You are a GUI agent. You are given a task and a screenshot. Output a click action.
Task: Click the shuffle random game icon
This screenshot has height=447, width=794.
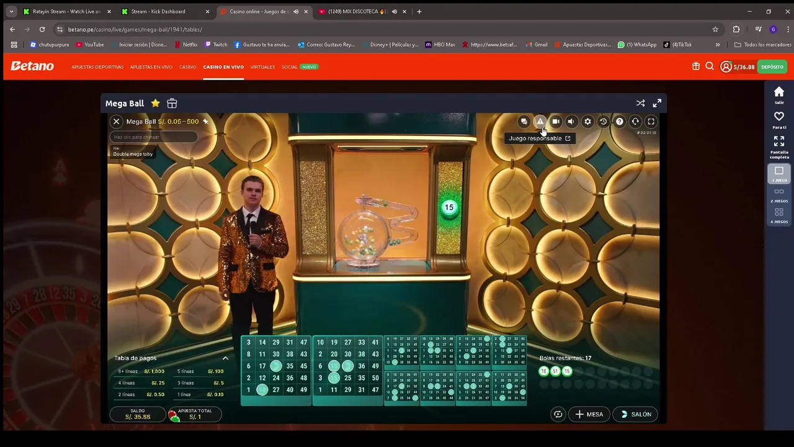point(640,103)
